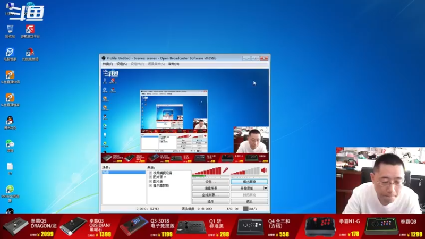Click the 全域来源... global sources button
Screen dimensions: 425x239
[x=210, y=195]
